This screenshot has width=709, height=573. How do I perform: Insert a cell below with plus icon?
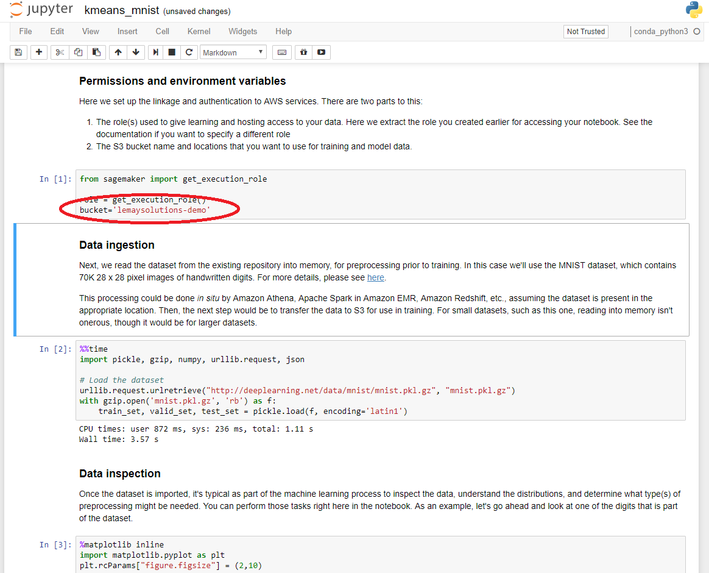(39, 52)
